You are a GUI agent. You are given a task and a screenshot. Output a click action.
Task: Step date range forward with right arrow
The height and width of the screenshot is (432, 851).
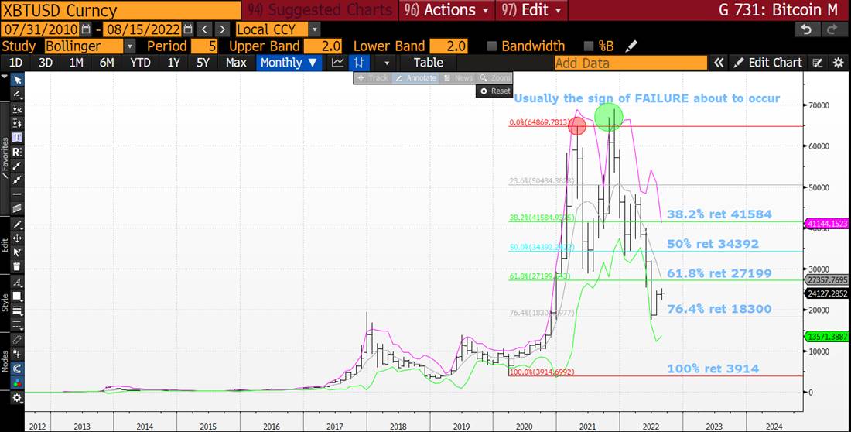221,29
